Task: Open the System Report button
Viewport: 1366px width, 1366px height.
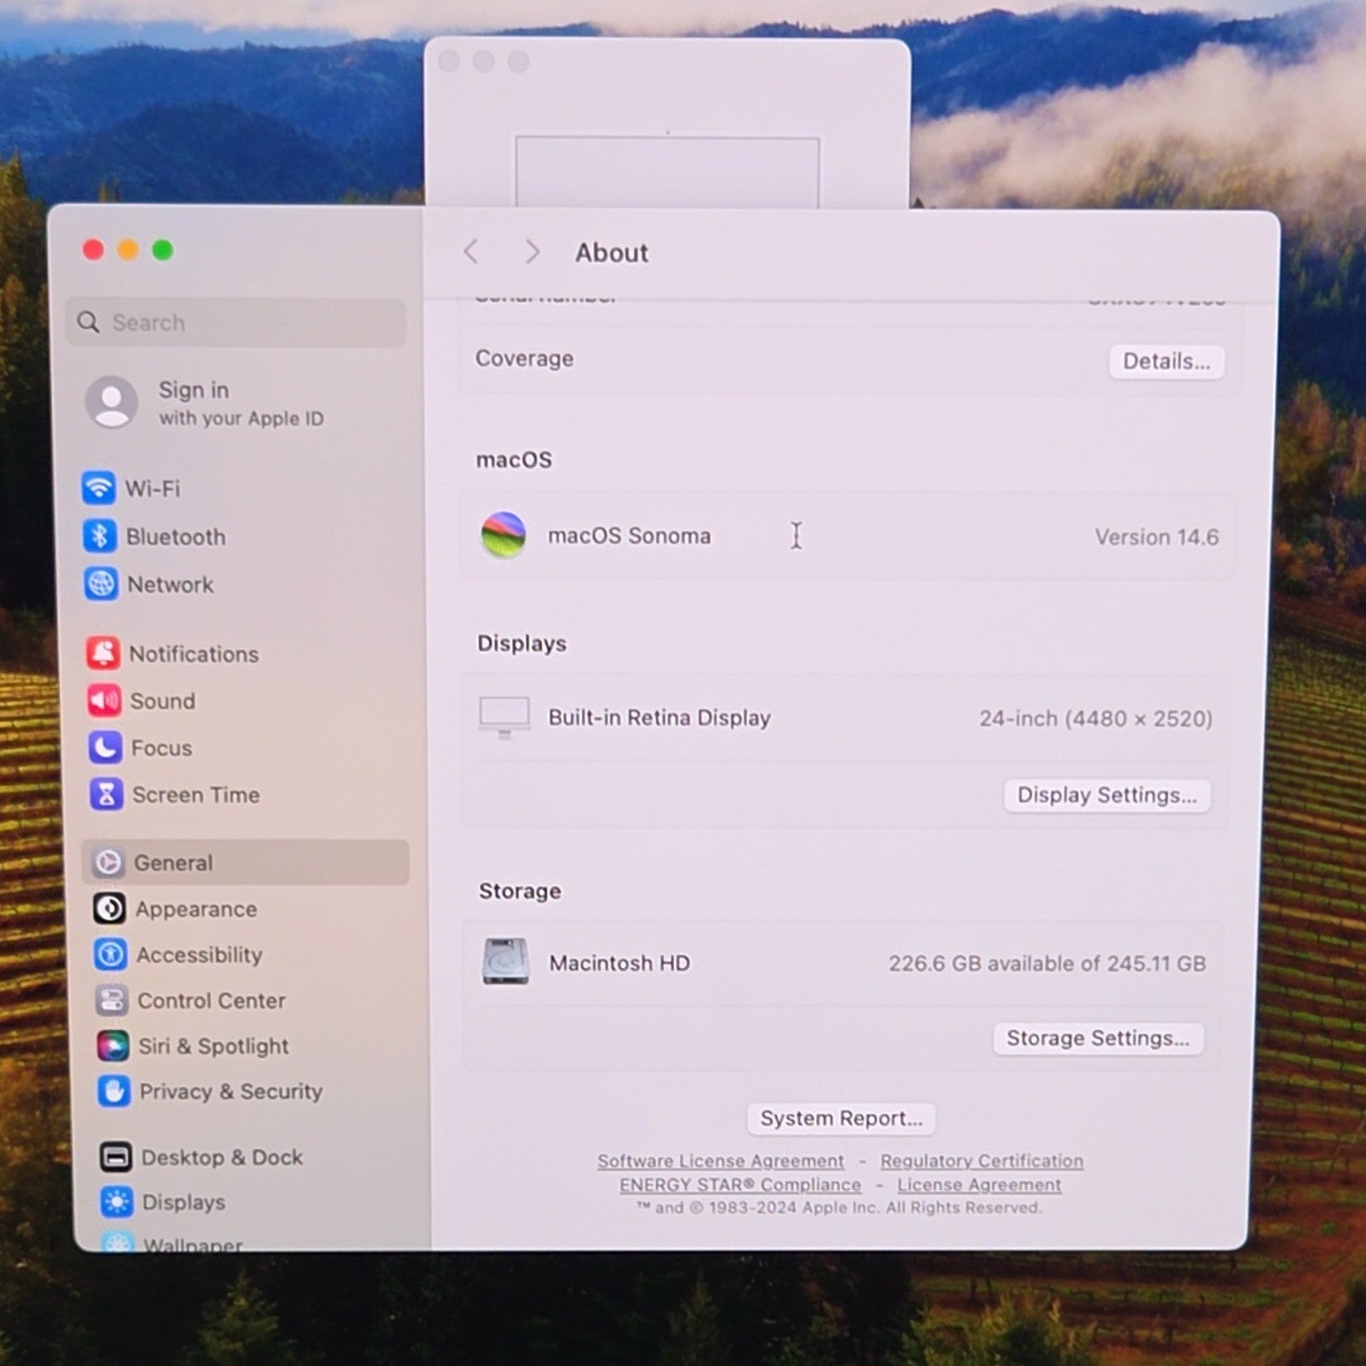Action: click(x=841, y=1118)
